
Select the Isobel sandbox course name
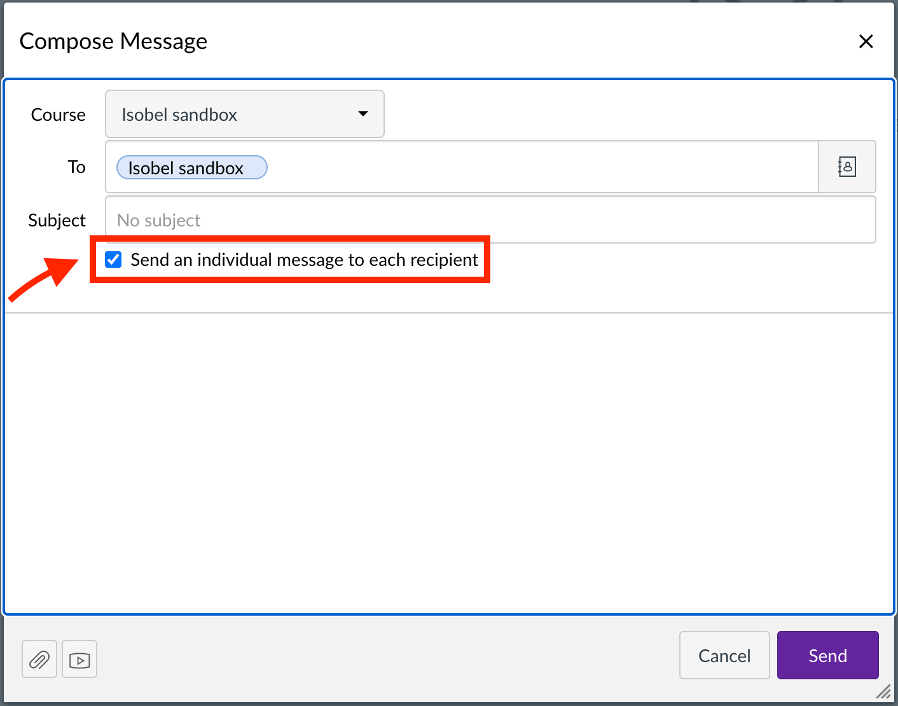click(x=179, y=114)
